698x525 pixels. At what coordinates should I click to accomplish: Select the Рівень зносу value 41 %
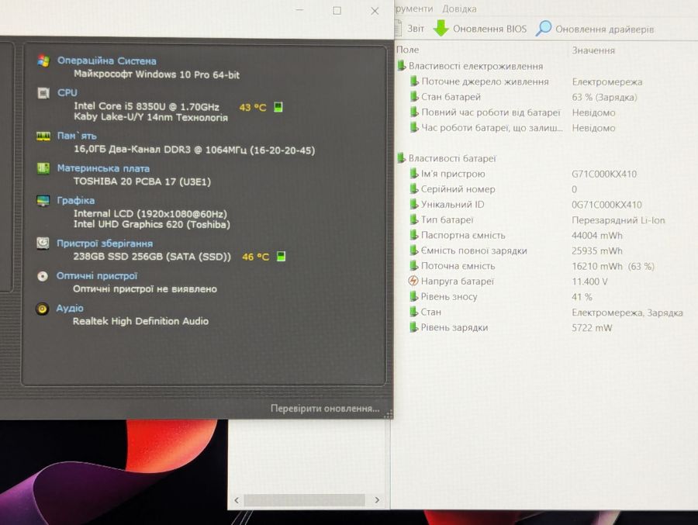582,297
